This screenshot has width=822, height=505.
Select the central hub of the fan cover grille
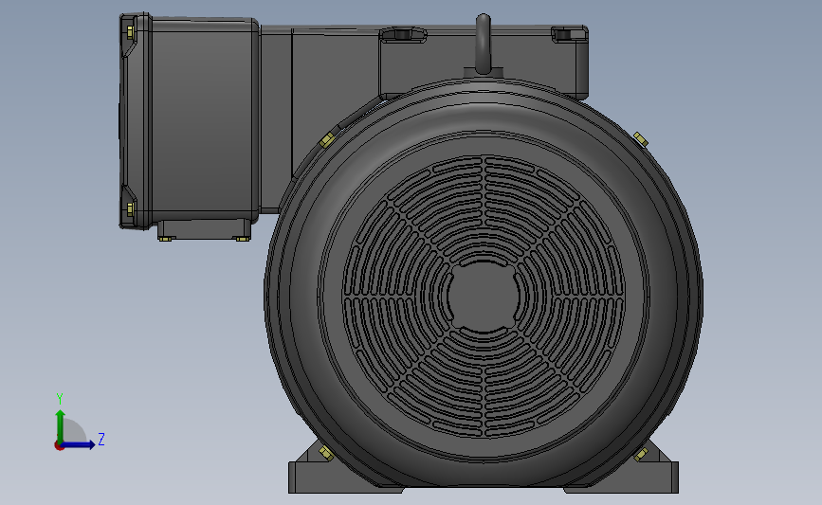[484, 296]
